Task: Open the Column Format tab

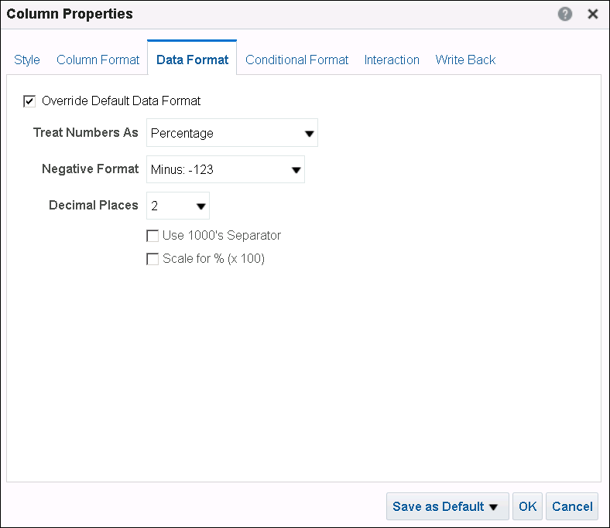Action: (x=98, y=60)
